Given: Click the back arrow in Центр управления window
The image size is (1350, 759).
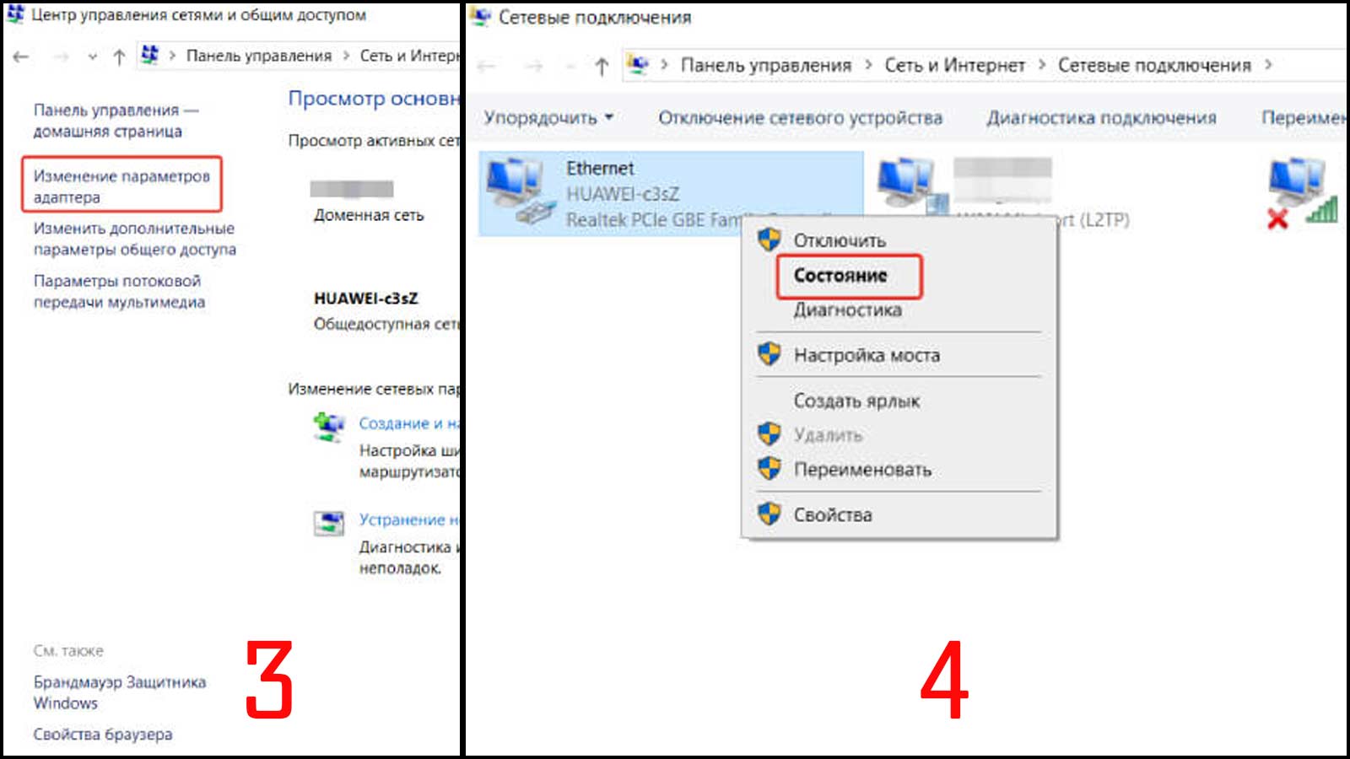Looking at the screenshot, I should 21,57.
